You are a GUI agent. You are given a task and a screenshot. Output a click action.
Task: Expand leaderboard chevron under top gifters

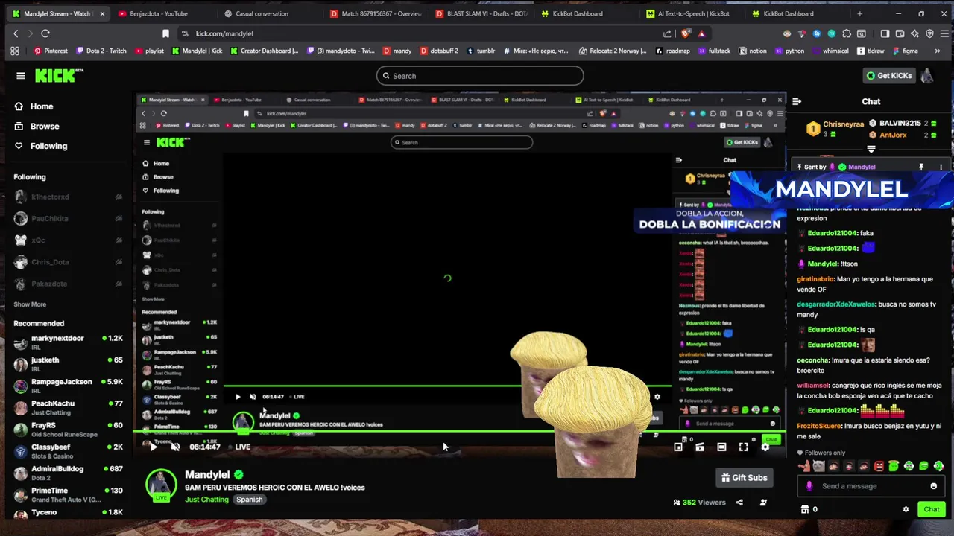point(871,150)
